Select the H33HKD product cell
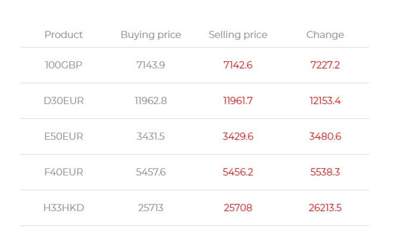406x248 pixels. (x=63, y=208)
